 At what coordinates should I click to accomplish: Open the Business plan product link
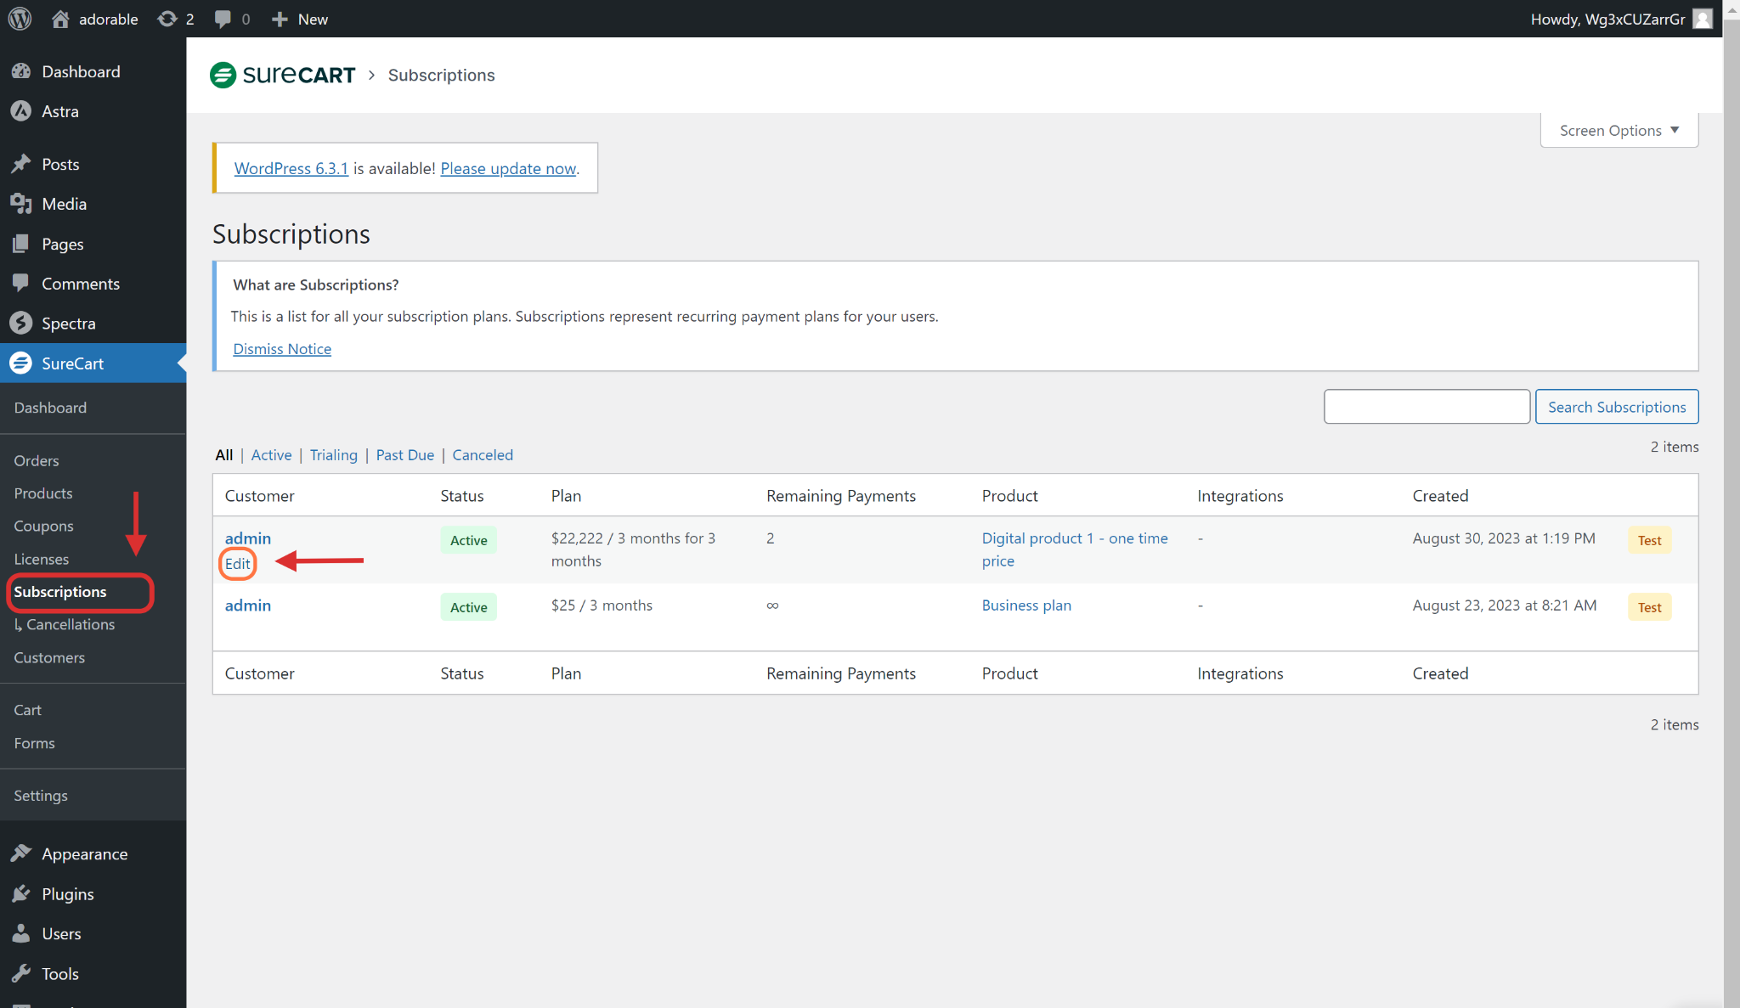click(x=1025, y=605)
